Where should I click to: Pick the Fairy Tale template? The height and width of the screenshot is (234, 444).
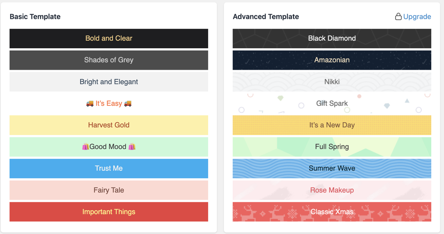click(109, 190)
